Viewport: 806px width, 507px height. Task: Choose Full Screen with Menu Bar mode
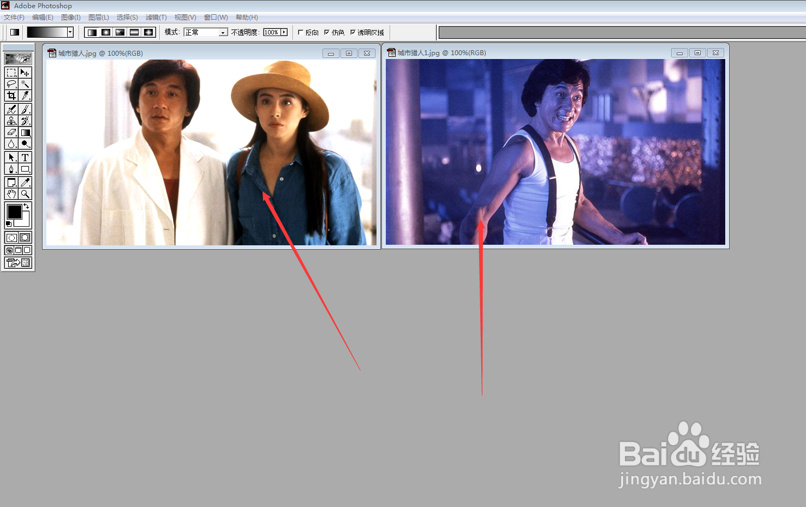[x=18, y=250]
